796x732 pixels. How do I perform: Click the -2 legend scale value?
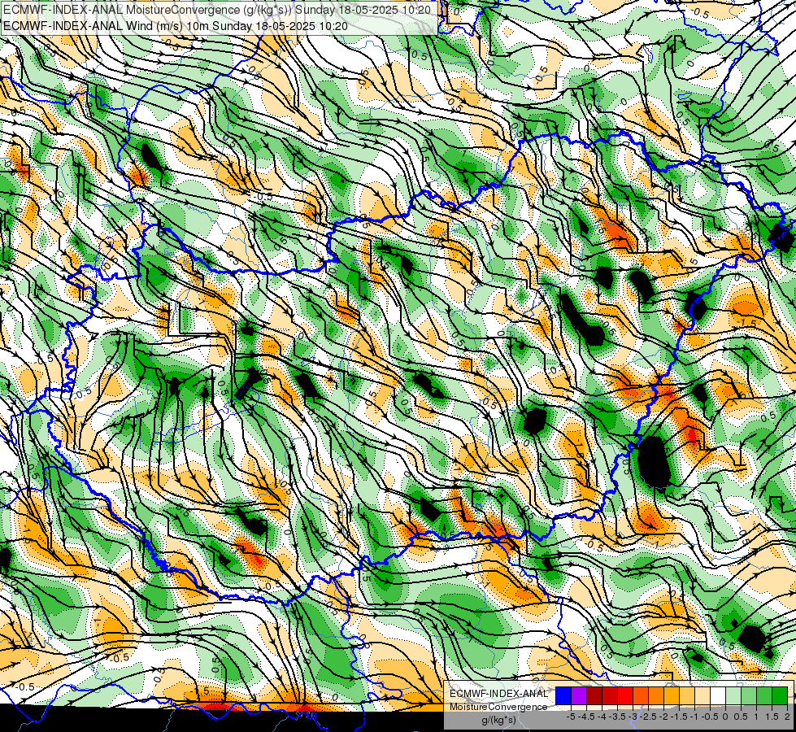point(664,717)
